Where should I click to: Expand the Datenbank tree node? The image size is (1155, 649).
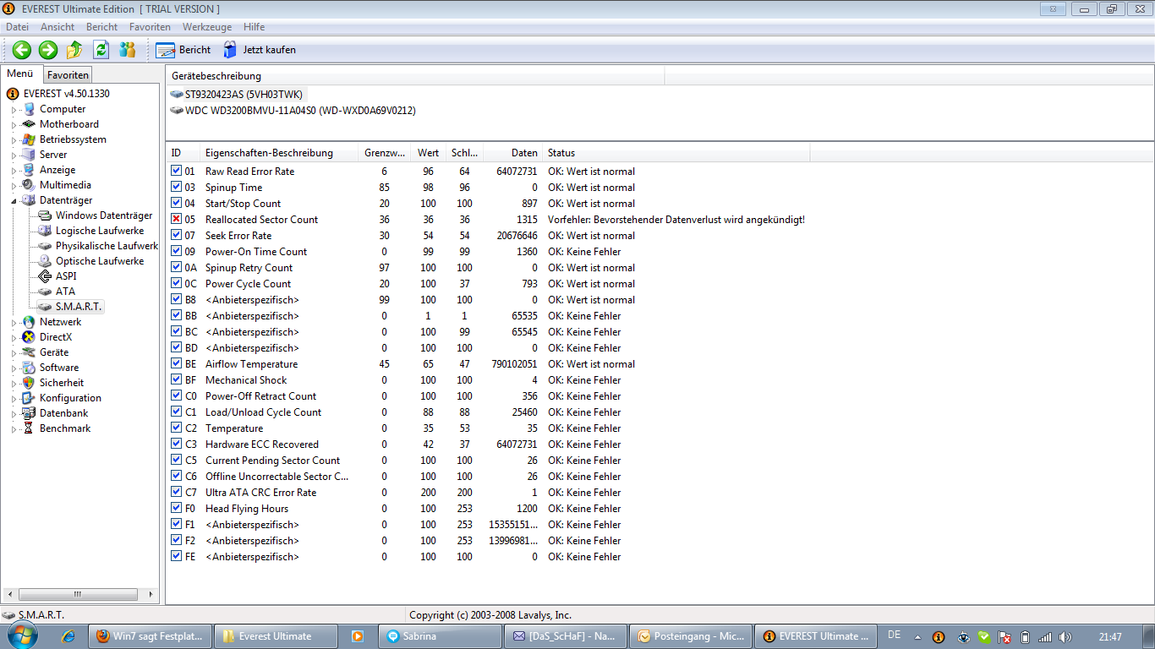(x=14, y=414)
